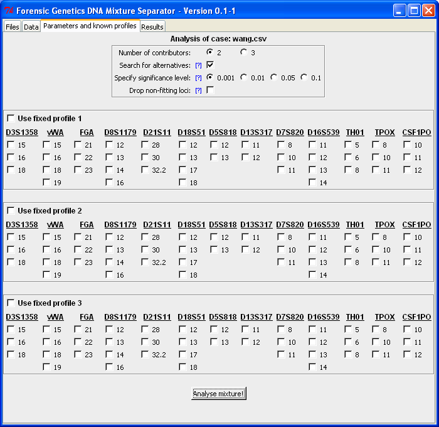Check D7S820 allele 10 in profile 1
The width and height of the screenshot is (439, 427).
[282, 157]
